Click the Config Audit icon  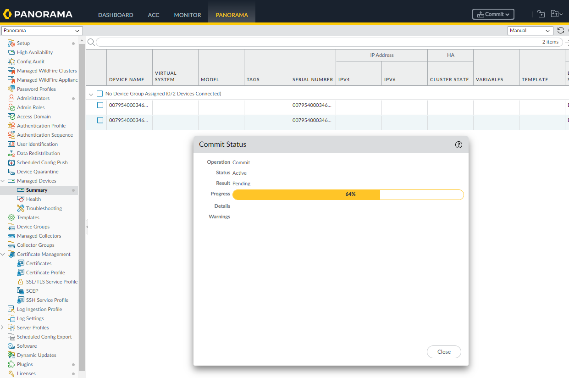(11, 61)
